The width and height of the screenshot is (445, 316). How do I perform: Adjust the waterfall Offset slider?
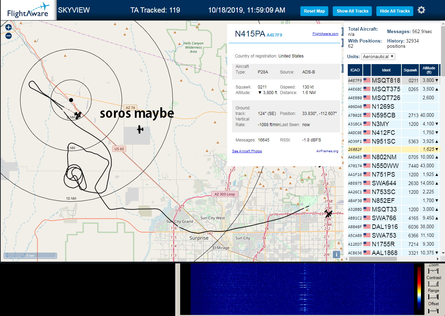pos(434,310)
